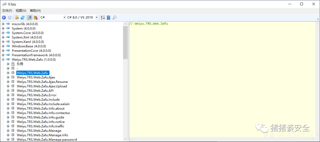Select namespace Weiyu.TRS.Web.Zafu.API

(x=35, y=91)
